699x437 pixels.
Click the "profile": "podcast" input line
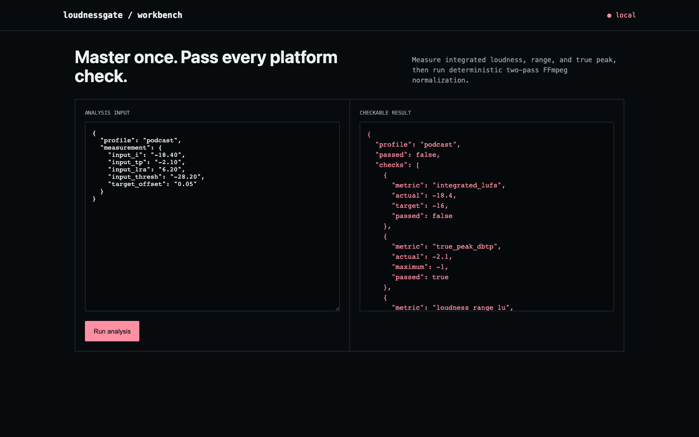click(141, 140)
